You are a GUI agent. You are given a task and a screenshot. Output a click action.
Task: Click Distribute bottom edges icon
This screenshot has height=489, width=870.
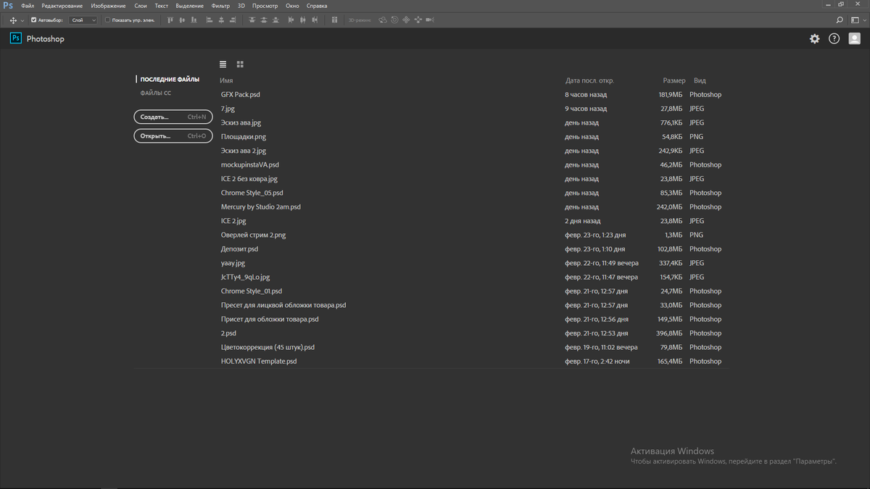[276, 20]
